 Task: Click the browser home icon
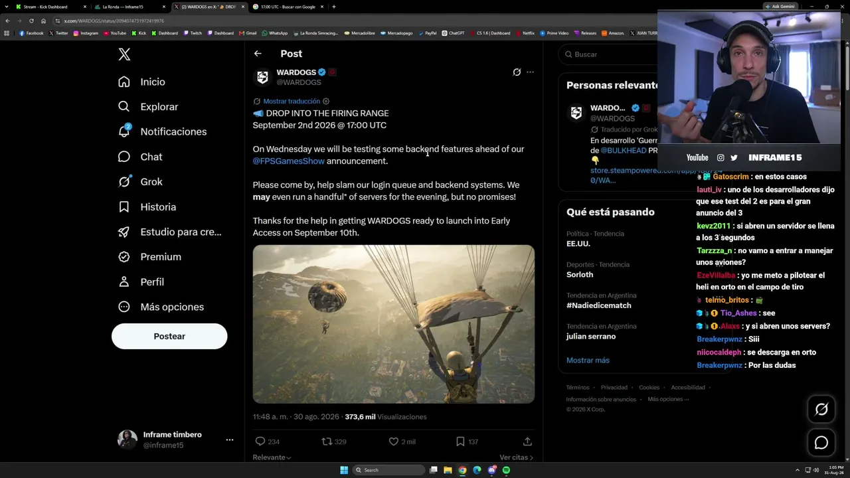(x=44, y=21)
